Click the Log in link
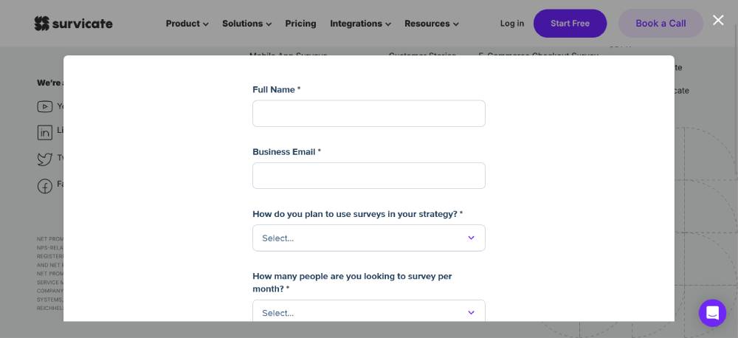 pyautogui.click(x=511, y=24)
